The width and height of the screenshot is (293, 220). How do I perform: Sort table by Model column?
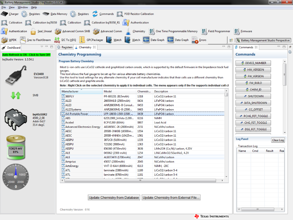119,91
